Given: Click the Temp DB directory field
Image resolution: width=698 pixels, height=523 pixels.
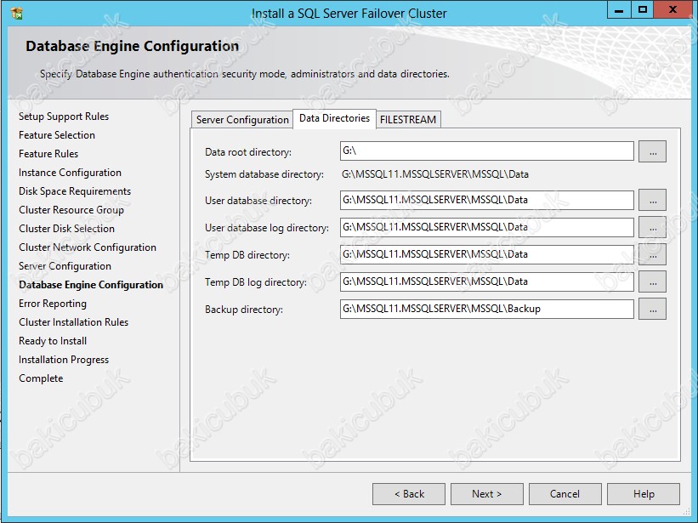Looking at the screenshot, I should [486, 254].
